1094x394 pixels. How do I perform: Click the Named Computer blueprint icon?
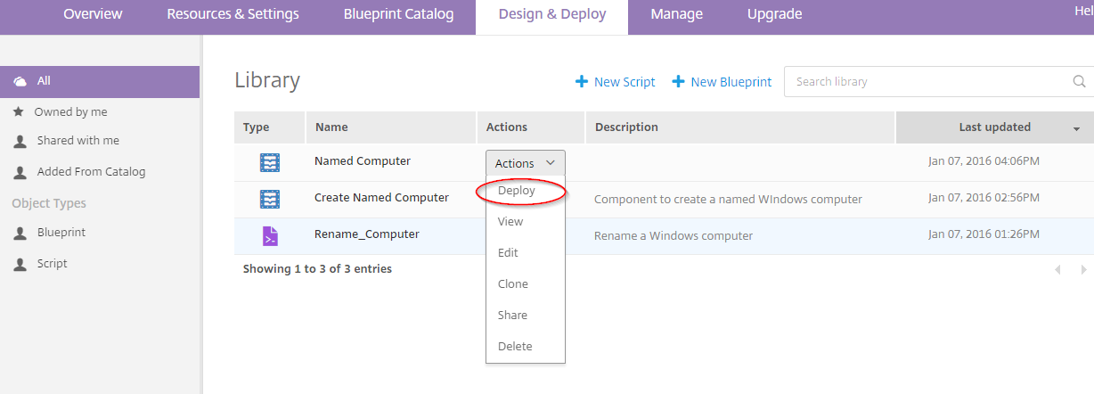(269, 162)
